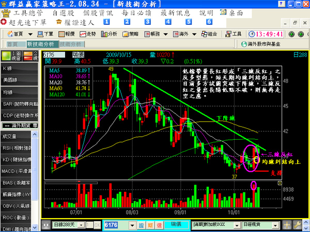
Task: Open the 策略 strategy toolbar button
Action: pyautogui.click(x=130, y=34)
